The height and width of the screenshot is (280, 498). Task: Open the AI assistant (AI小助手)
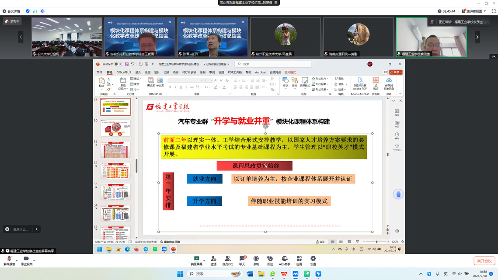(285, 260)
